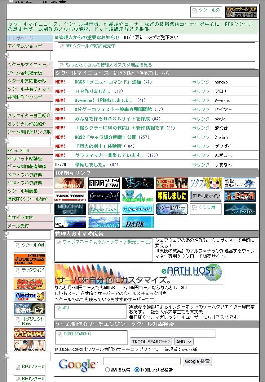Open the MTJ advertisement image link
Viewport: 265px width, 382px height.
[x=90, y=312]
